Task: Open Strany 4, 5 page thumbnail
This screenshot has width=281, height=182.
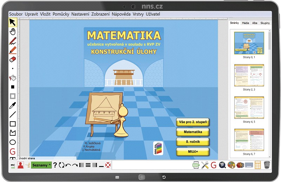Action: 249,107
